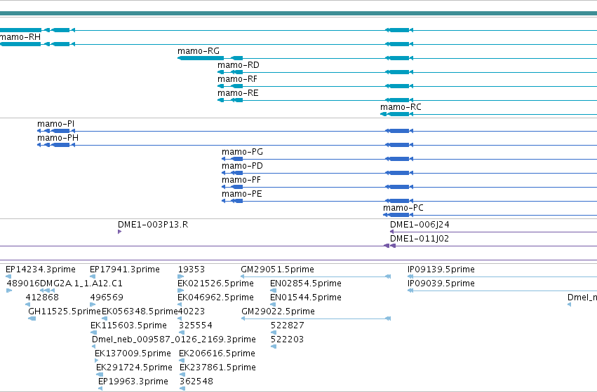597x392 pixels.
Task: Select the 522203 feature label
Action: click(x=288, y=339)
